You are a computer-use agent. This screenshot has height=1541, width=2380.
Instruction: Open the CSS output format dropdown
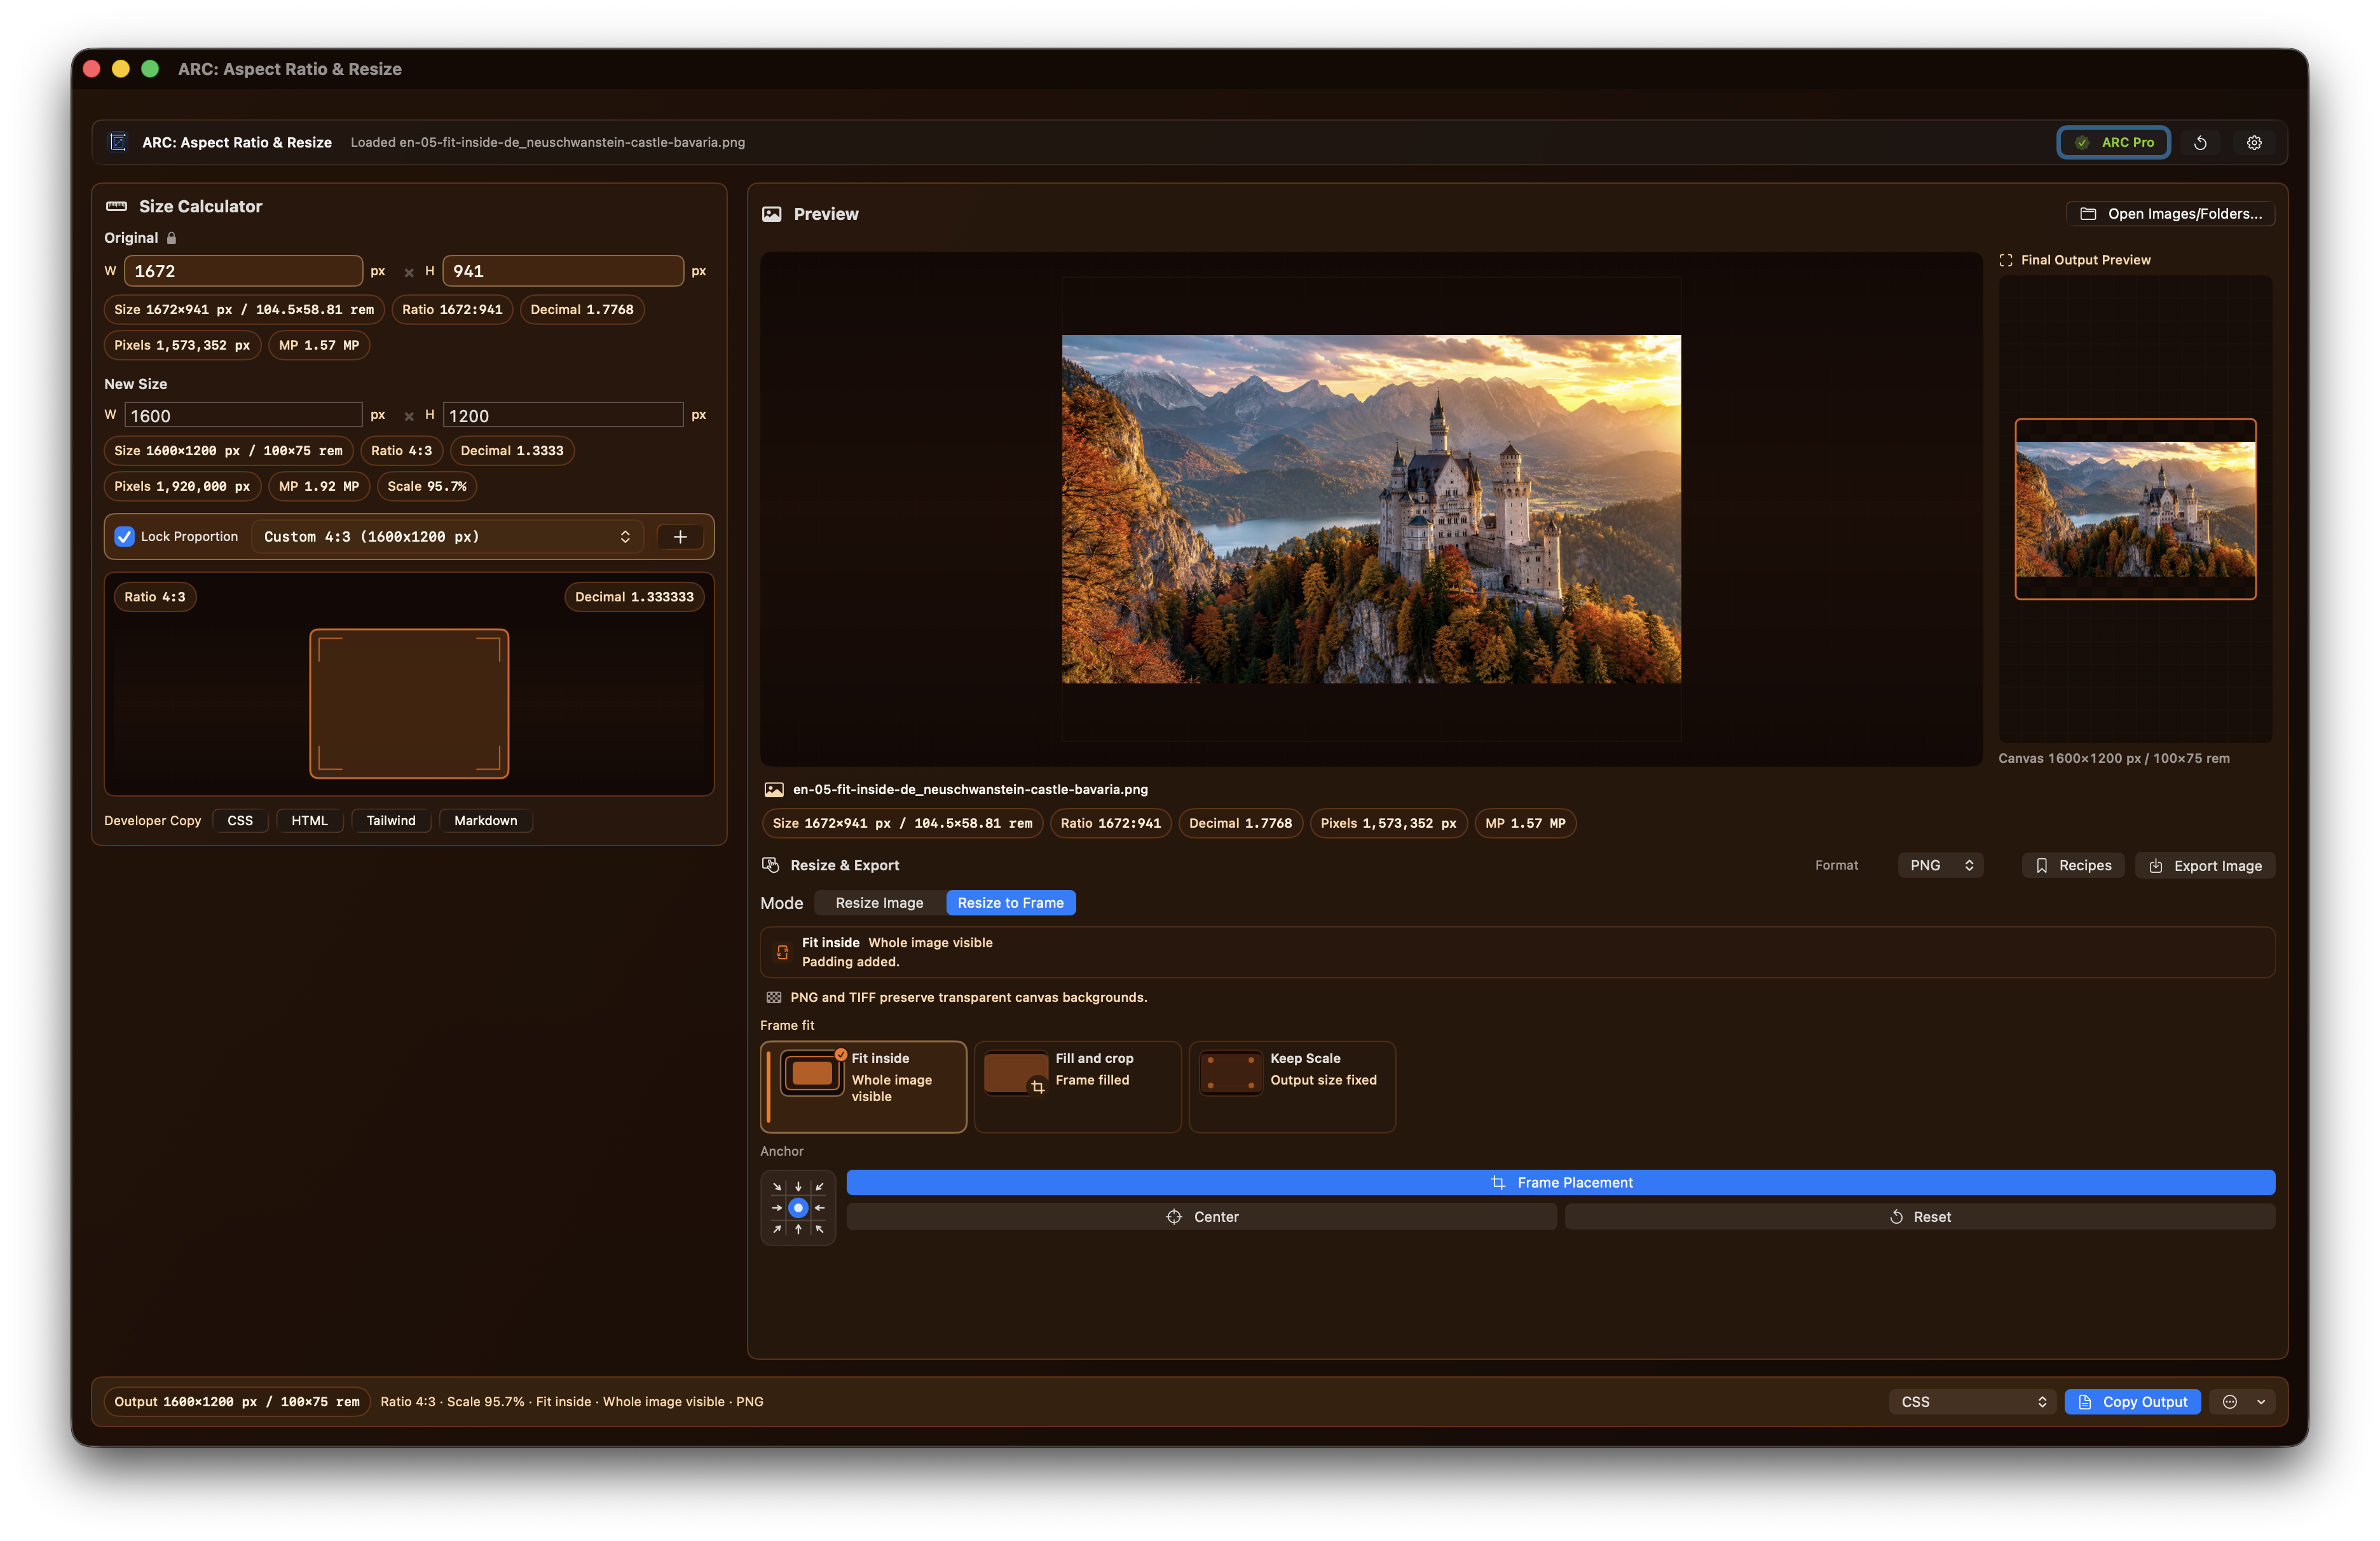pos(1972,1402)
